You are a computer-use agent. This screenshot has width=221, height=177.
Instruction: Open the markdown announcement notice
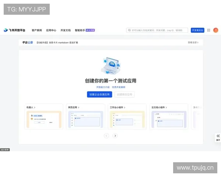tap(57, 42)
